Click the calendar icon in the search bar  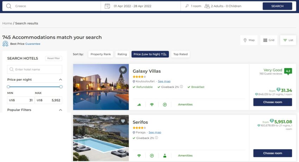[107, 6]
